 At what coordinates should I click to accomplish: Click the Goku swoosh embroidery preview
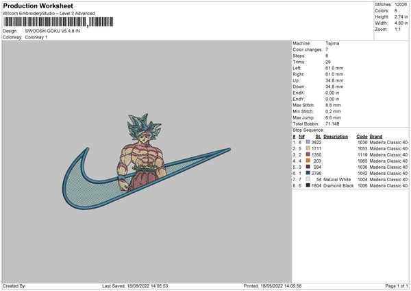pyautogui.click(x=147, y=161)
